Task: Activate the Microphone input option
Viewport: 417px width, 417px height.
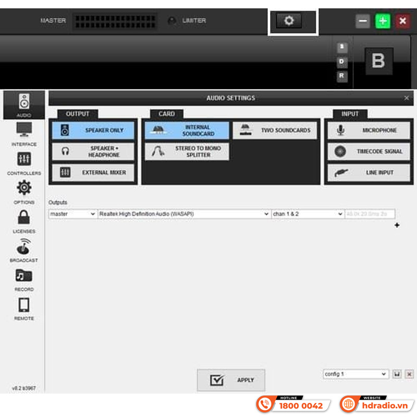Action: (369, 130)
